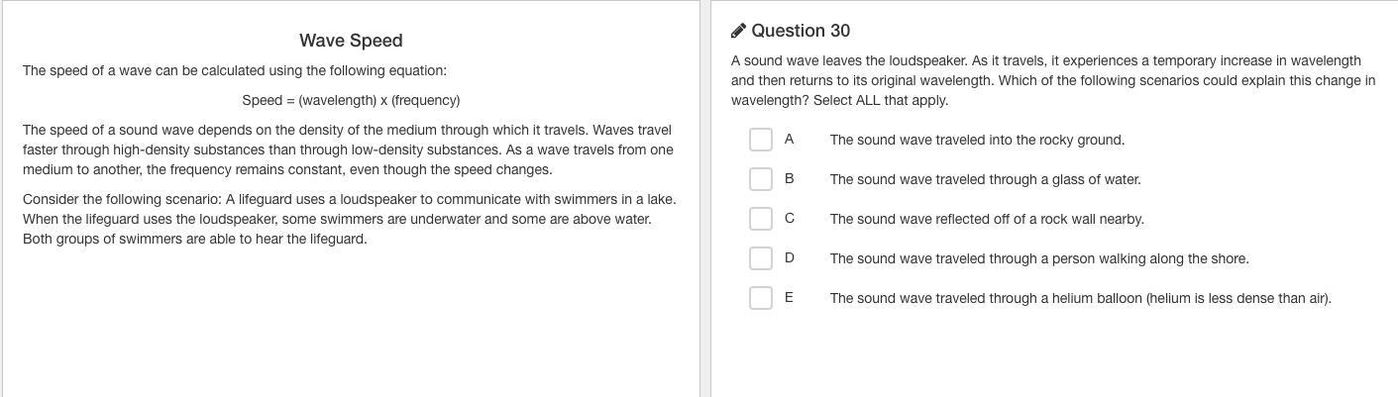The width and height of the screenshot is (1398, 397).
Task: Click answer text about helium balloon
Action: point(1080,298)
